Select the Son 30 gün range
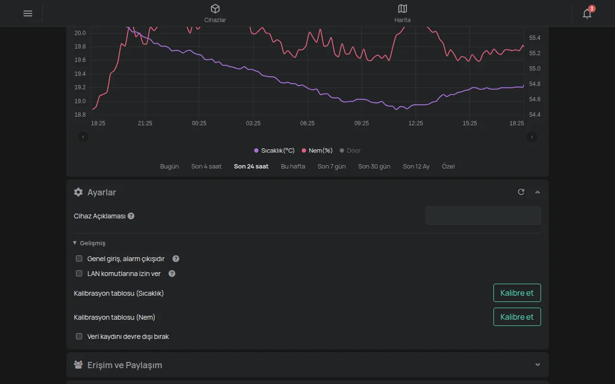Image resolution: width=615 pixels, height=384 pixels. 374,167
